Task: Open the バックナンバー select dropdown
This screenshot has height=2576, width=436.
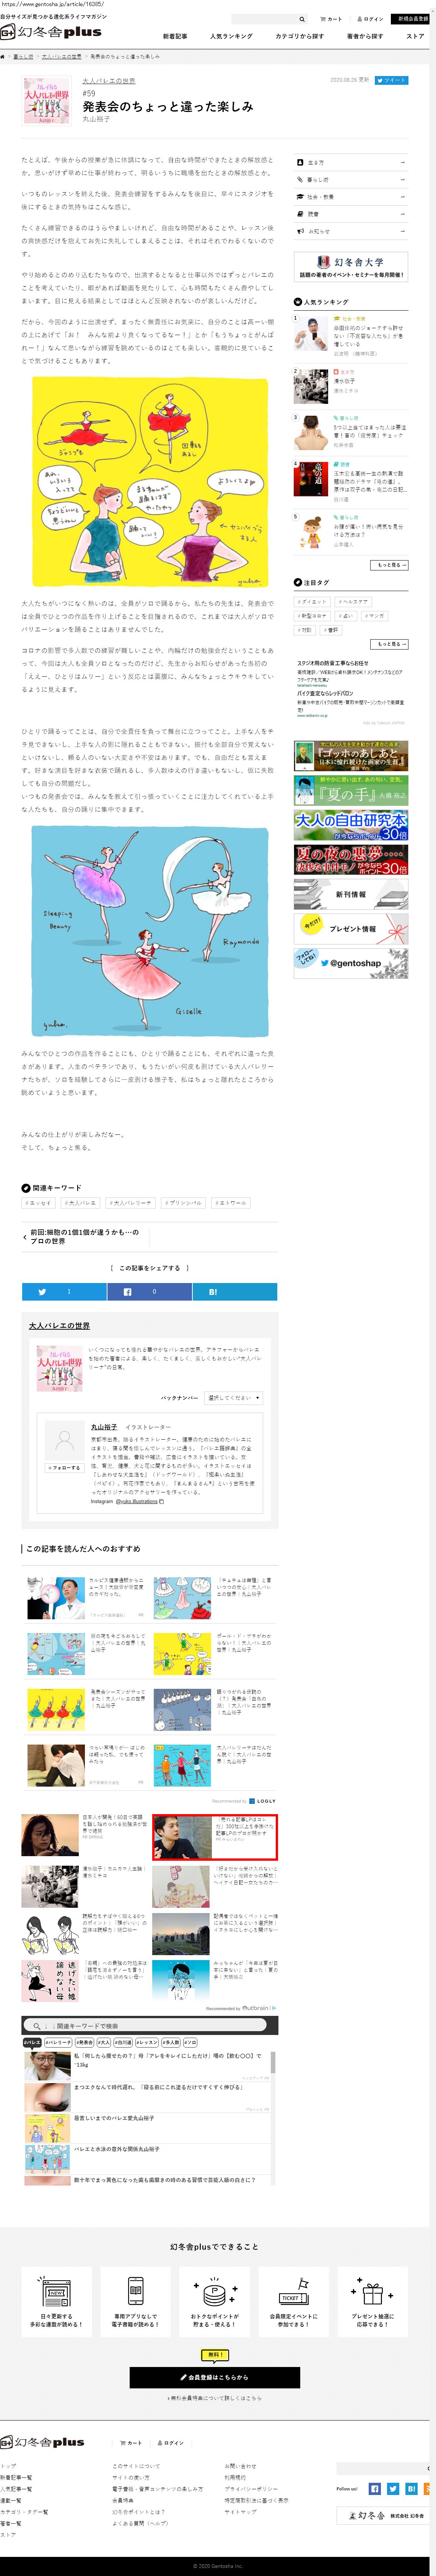Action: [234, 1397]
